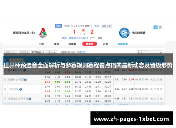Image resolution: width=176 pixels, height=128 pixels.
Task: Click the 10-24 22:52 change time
Action: (142, 99)
